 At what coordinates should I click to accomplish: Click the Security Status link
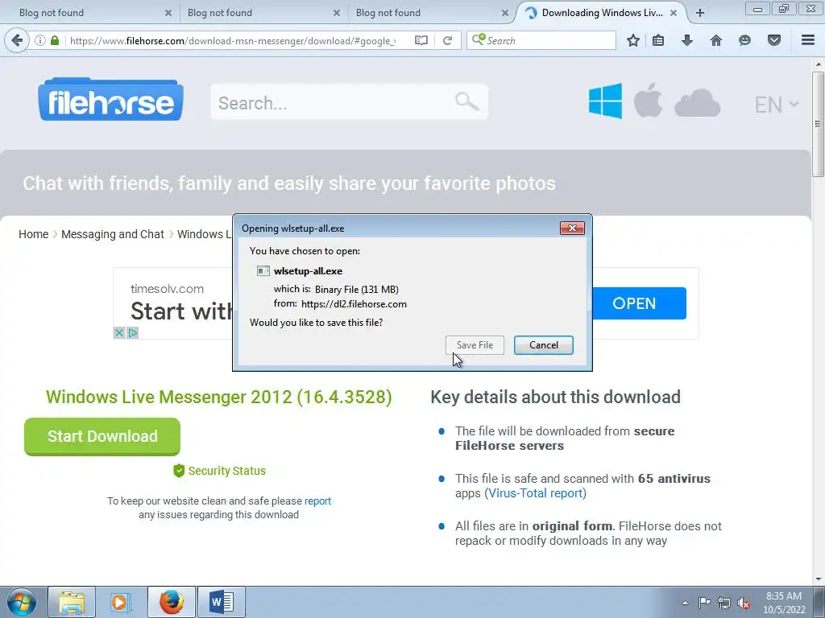tap(219, 470)
